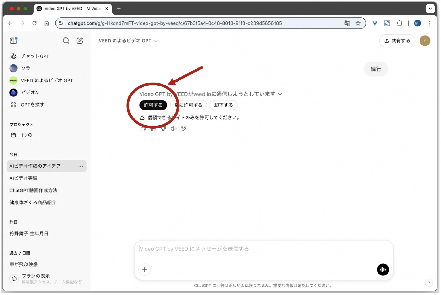This screenshot has width=441, height=295.
Task: Reload the page
Action: pyautogui.click(x=34, y=23)
